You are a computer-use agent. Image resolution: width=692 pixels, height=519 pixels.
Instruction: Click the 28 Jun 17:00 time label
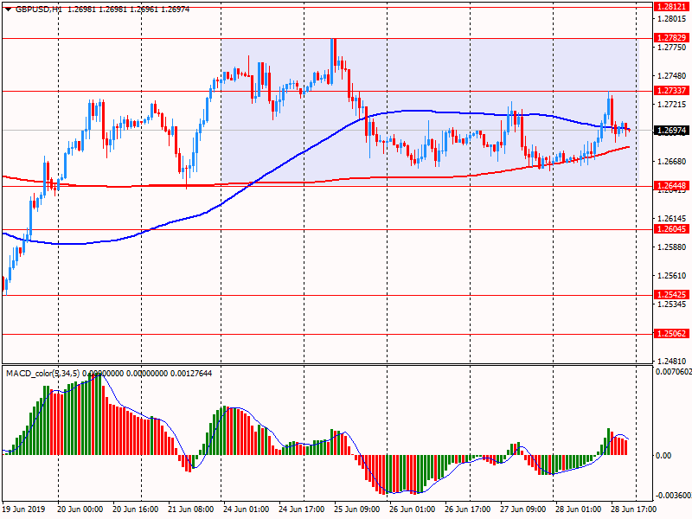click(633, 509)
